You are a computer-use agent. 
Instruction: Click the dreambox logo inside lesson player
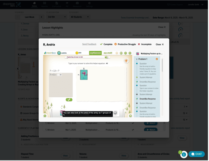50,53
